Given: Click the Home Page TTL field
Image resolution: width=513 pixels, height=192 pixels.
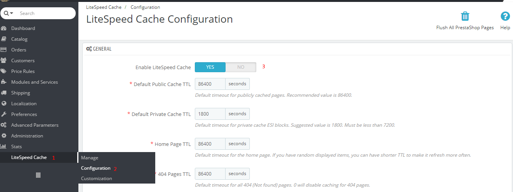Looking at the screenshot, I should click(210, 144).
